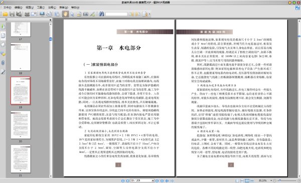The image size is (301, 183).
Task: Activate the snapshot camera tool
Action: [x=86, y=14]
